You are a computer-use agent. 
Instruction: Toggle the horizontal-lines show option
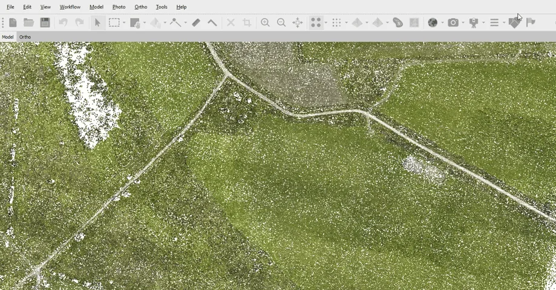tap(494, 23)
